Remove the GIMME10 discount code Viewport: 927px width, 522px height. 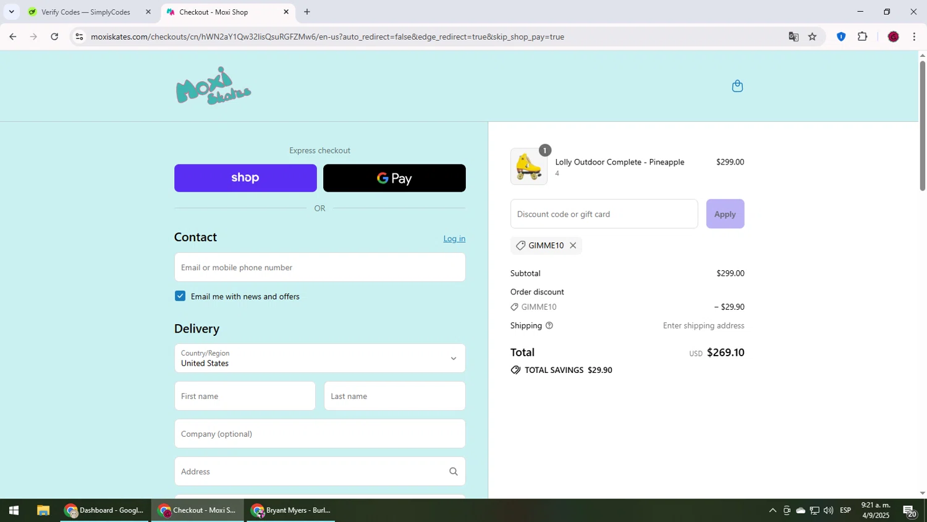573,246
